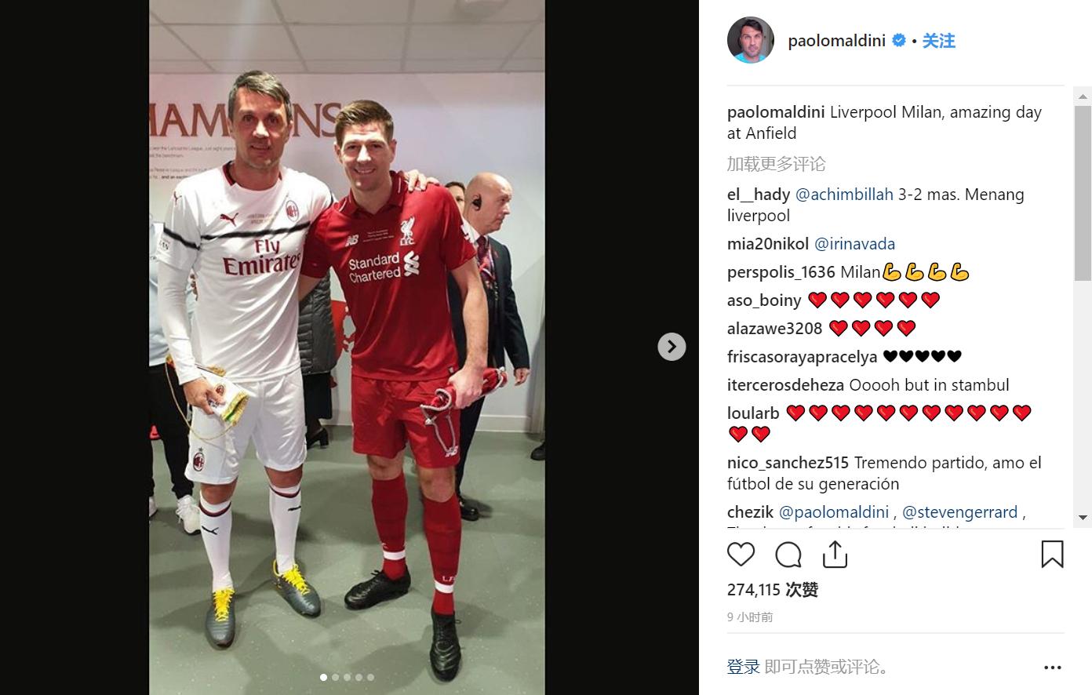Screen dimensions: 1092x695
Task: Click the blue verified badge
Action: [x=899, y=40]
